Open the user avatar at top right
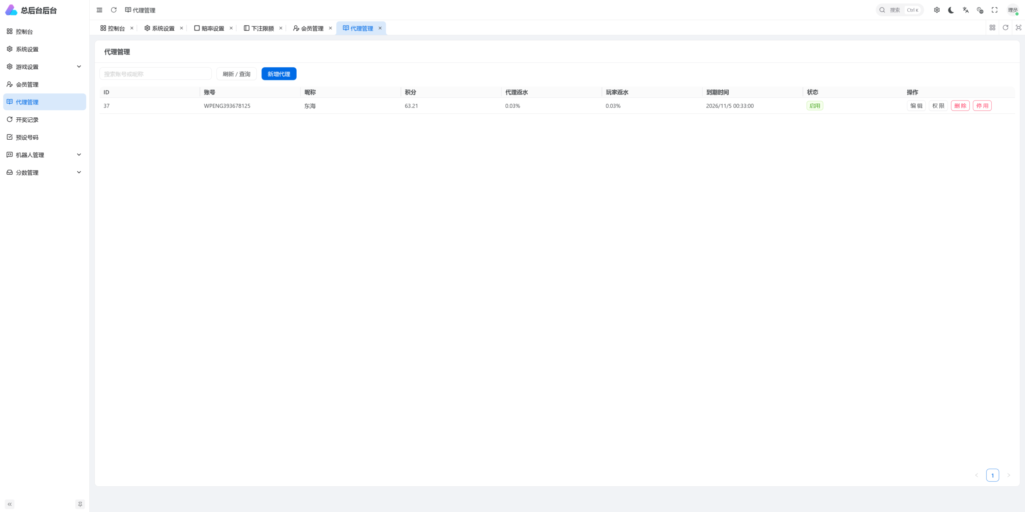 coord(1013,10)
